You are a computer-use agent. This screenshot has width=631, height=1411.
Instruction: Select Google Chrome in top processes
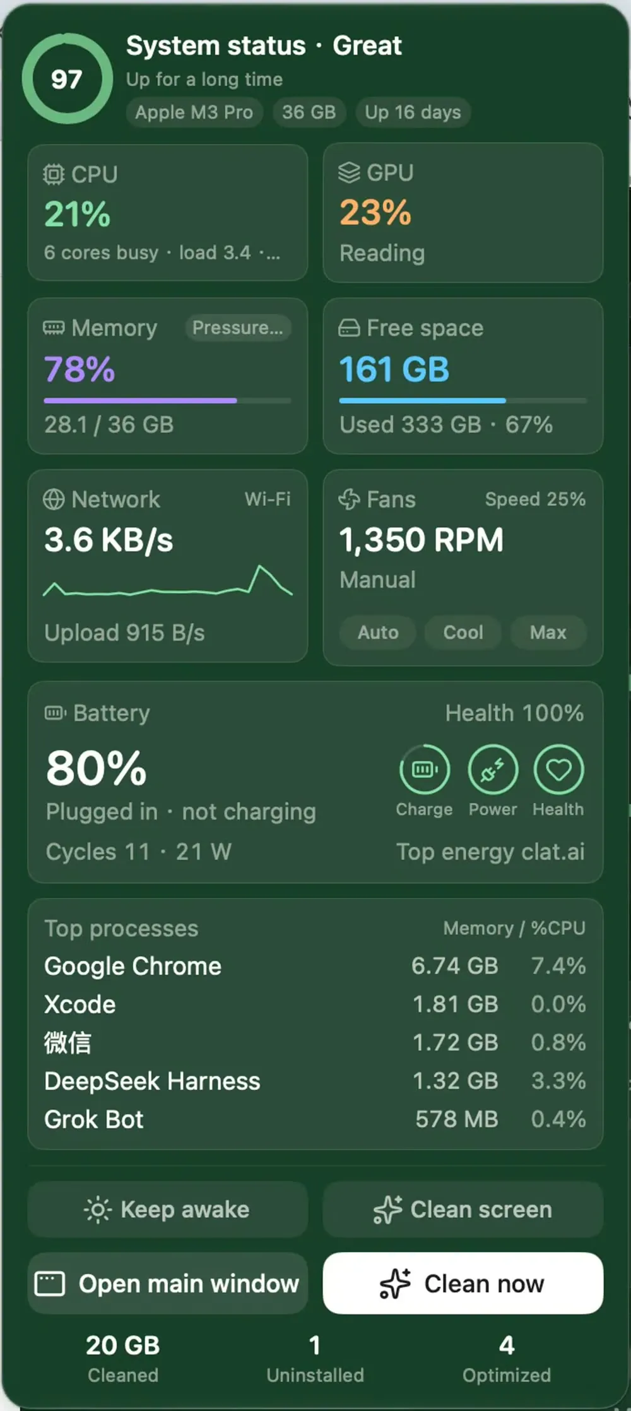tap(315, 966)
